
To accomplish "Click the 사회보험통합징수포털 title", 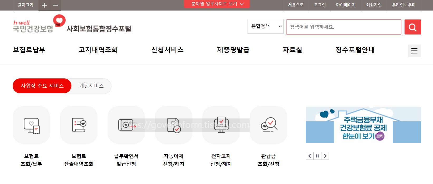I will click(99, 29).
